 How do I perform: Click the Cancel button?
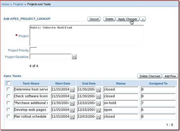94,19
